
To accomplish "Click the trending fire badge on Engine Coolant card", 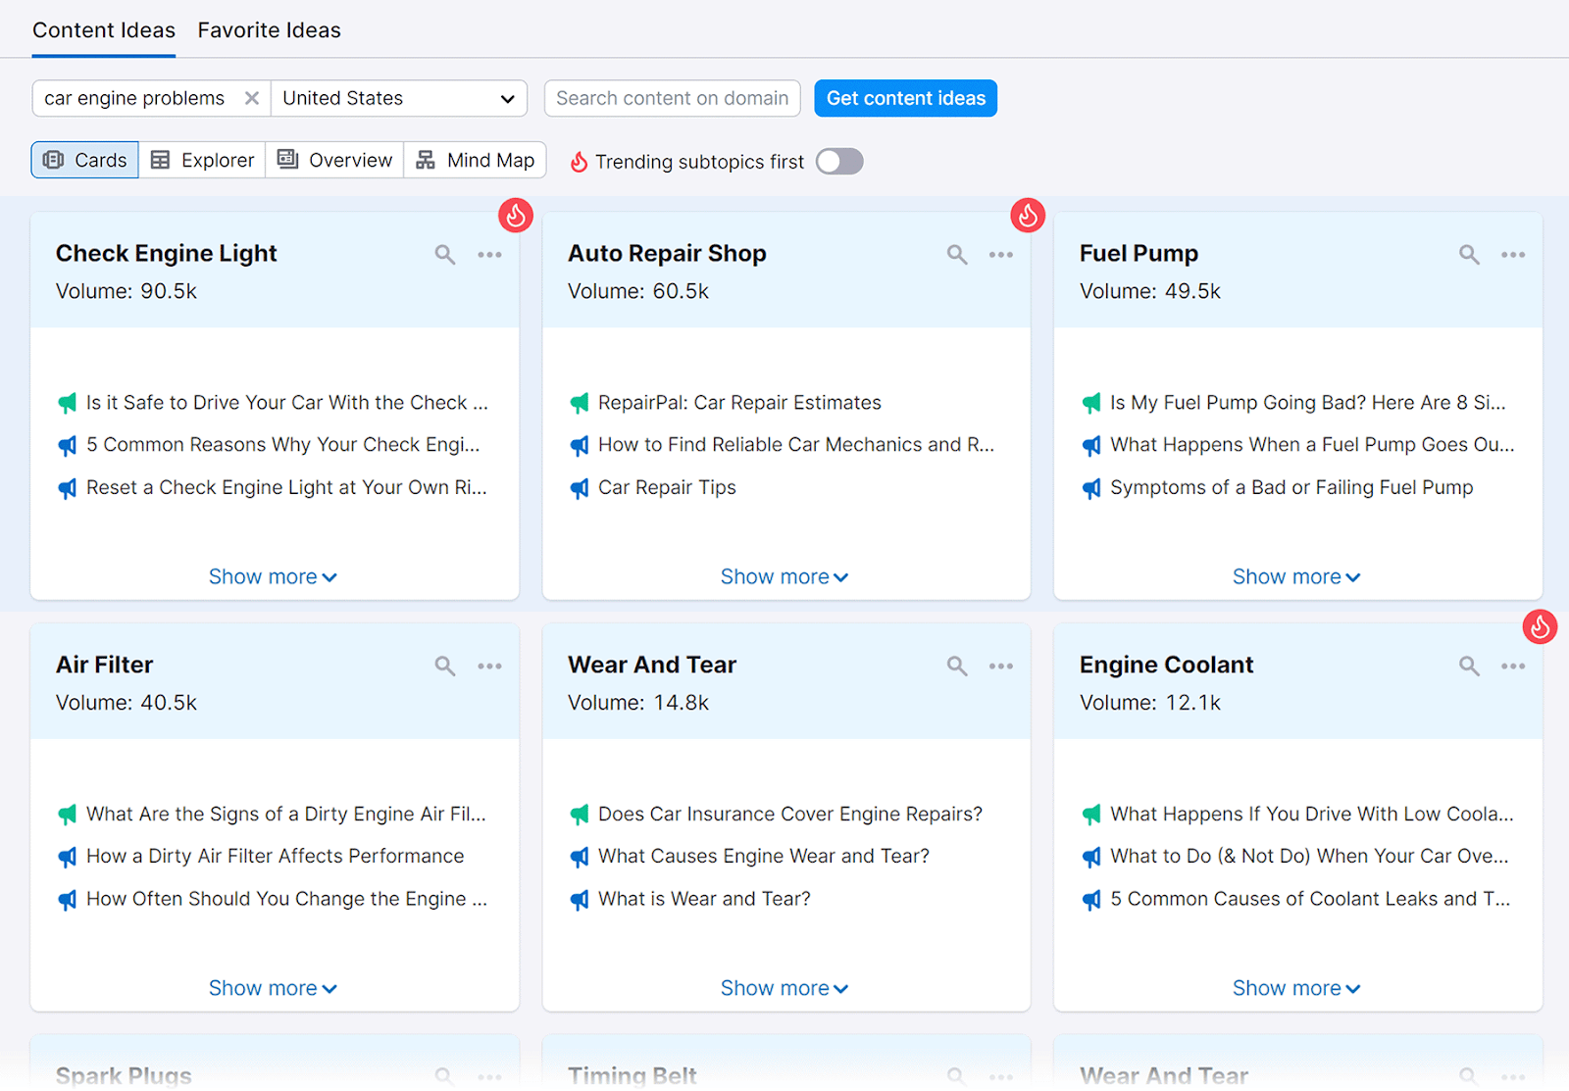I will (1540, 626).
